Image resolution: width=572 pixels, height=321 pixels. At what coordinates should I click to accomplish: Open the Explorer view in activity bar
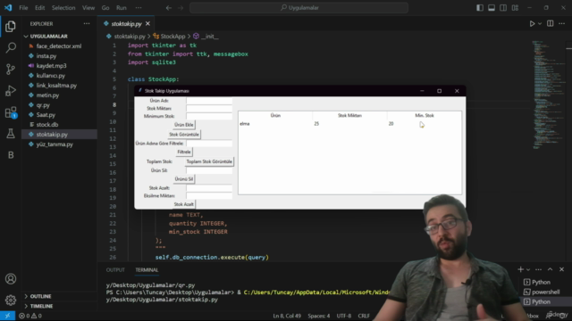tap(11, 26)
